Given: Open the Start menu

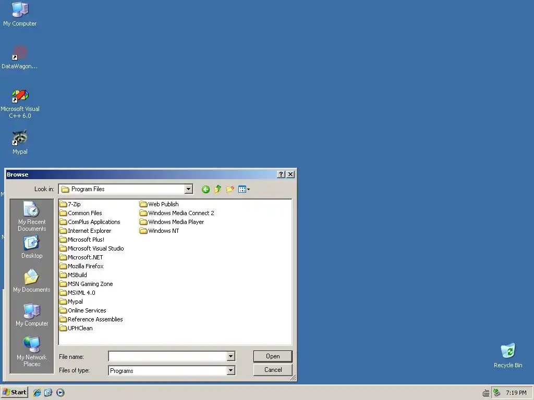Looking at the screenshot, I should 14,392.
